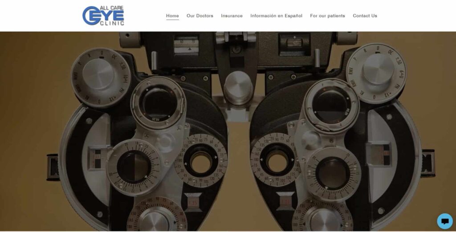
Task: Go to the Home page
Action: tap(172, 16)
